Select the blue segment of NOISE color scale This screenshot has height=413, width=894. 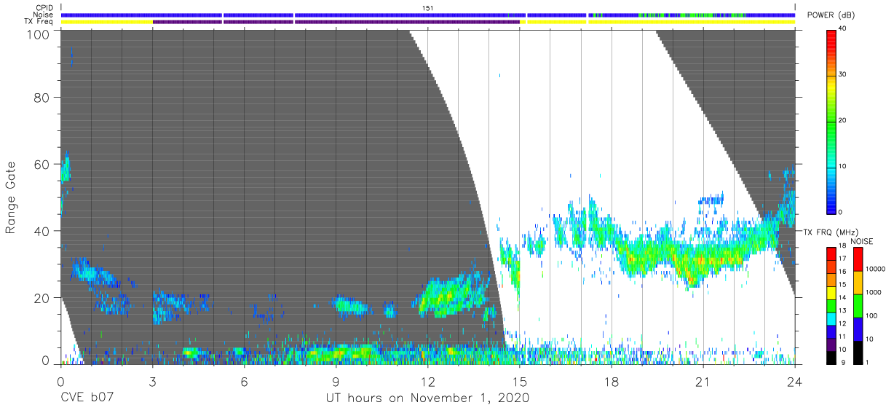point(858,329)
